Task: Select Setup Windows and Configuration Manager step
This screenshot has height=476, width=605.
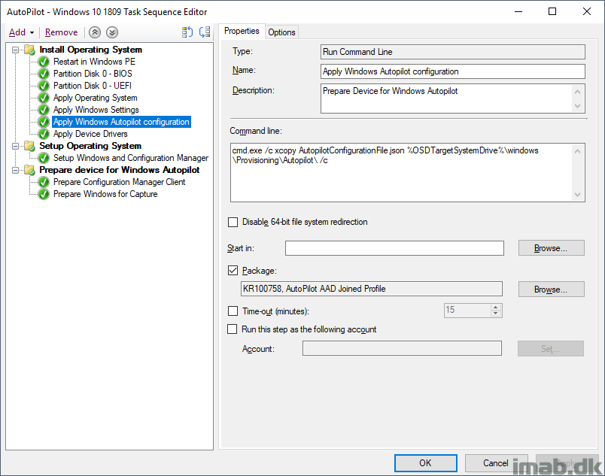Action: [x=131, y=158]
